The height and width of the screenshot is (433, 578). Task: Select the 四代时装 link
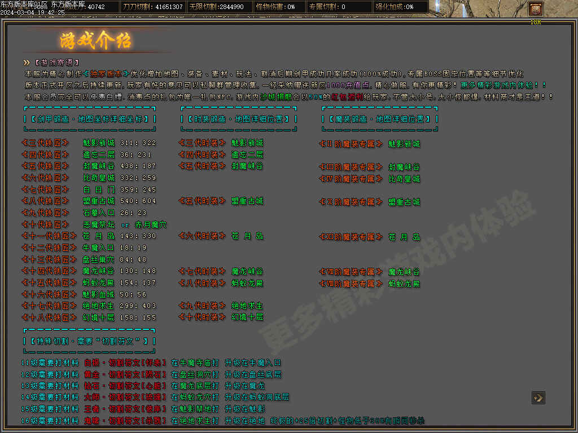click(x=202, y=154)
